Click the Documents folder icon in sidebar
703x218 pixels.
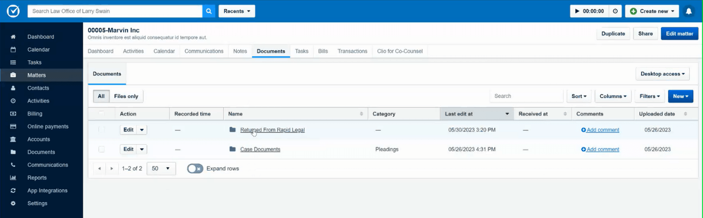coord(13,152)
